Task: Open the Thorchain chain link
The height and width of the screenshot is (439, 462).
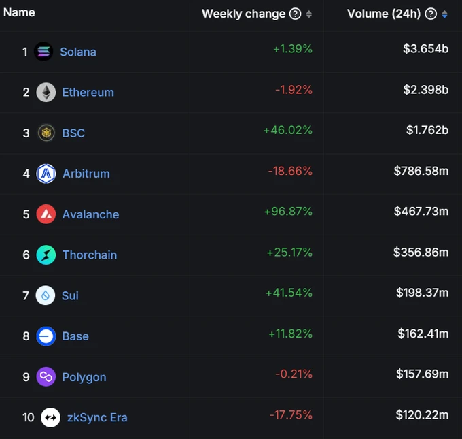Action: [x=90, y=255]
